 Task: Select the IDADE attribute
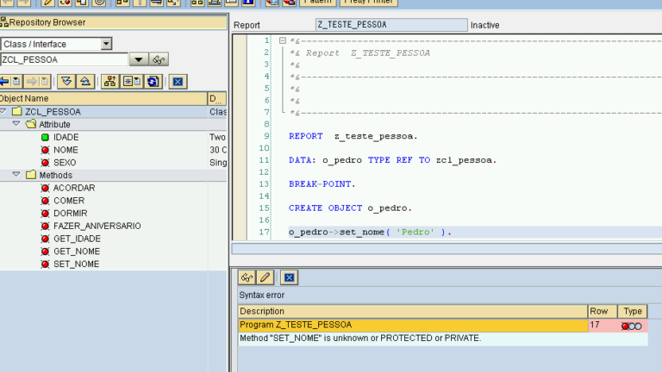pyautogui.click(x=66, y=137)
